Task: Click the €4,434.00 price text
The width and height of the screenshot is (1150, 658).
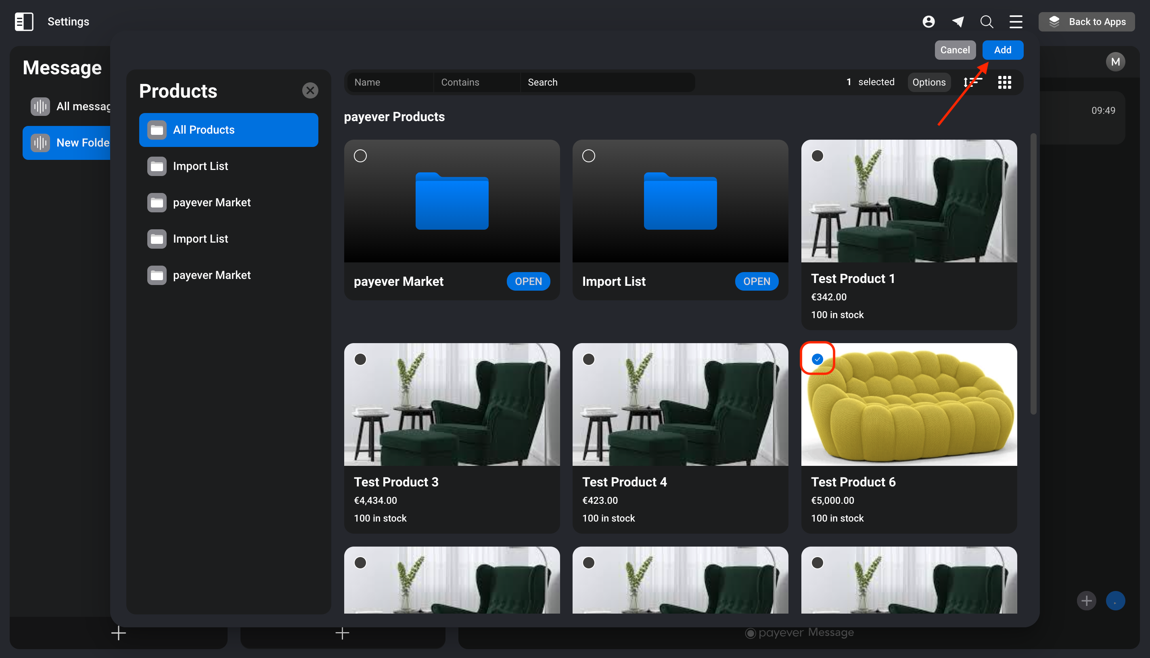Action: tap(375, 500)
